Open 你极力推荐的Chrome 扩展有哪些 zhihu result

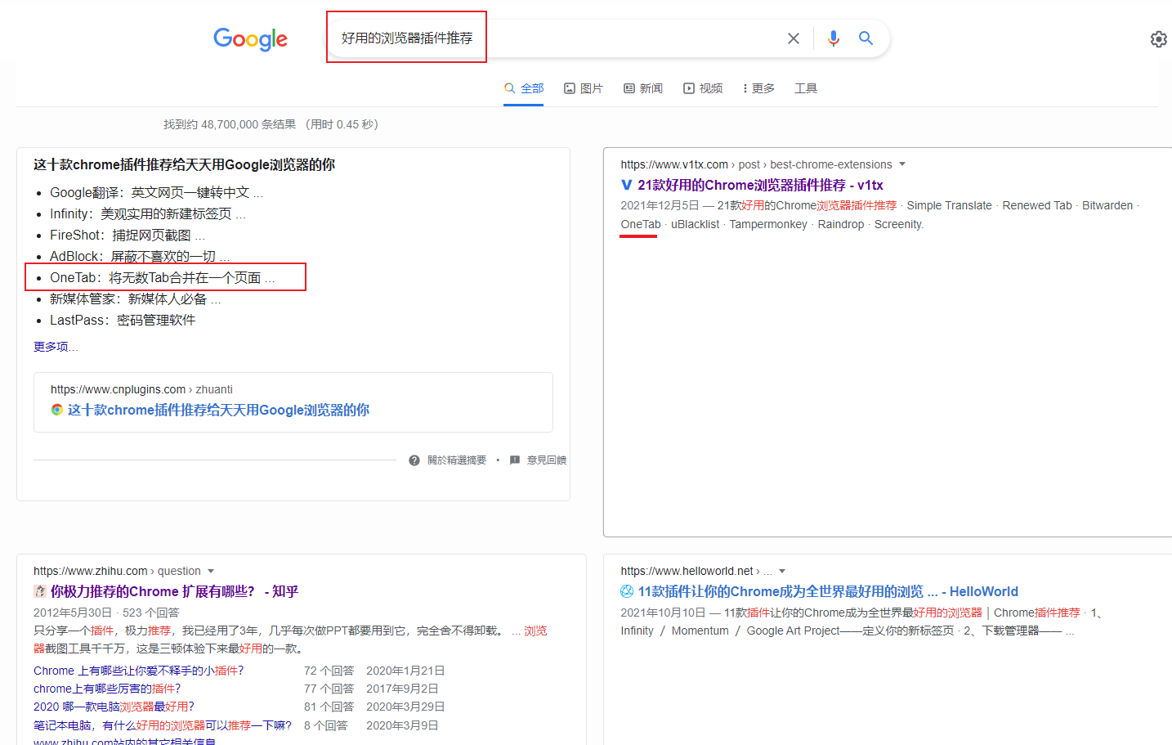[174, 591]
